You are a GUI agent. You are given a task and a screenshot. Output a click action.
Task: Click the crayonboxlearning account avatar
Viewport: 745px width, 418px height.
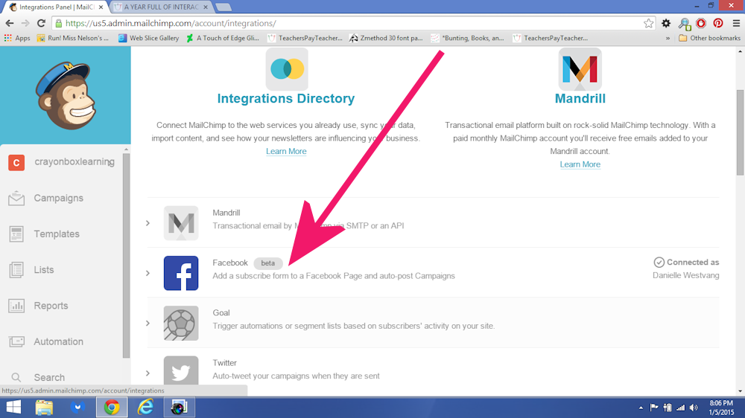click(x=16, y=163)
